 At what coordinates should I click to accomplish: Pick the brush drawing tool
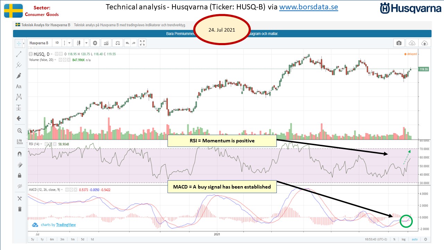click(19, 76)
